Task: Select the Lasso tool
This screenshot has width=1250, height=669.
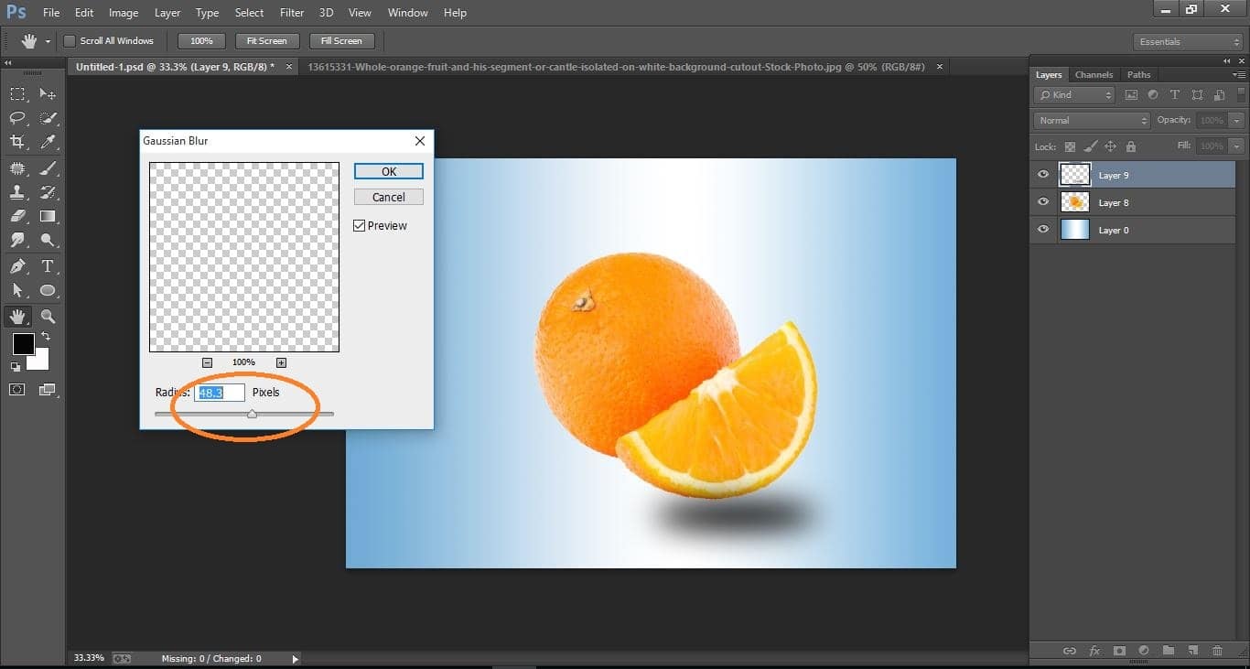Action: pyautogui.click(x=18, y=117)
